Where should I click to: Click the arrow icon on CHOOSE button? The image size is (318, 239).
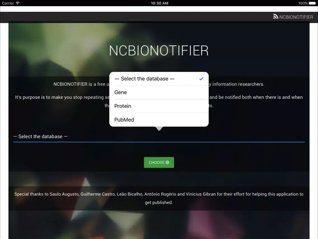coord(167,162)
